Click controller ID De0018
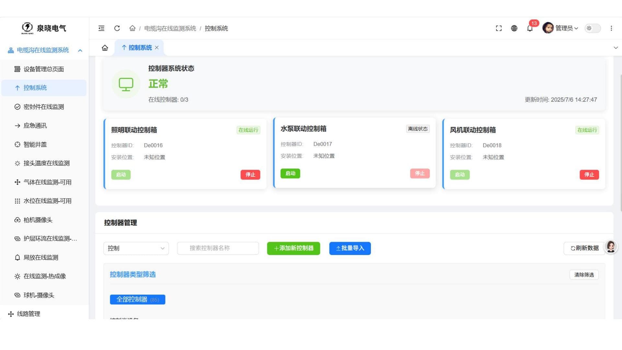 click(492, 146)
